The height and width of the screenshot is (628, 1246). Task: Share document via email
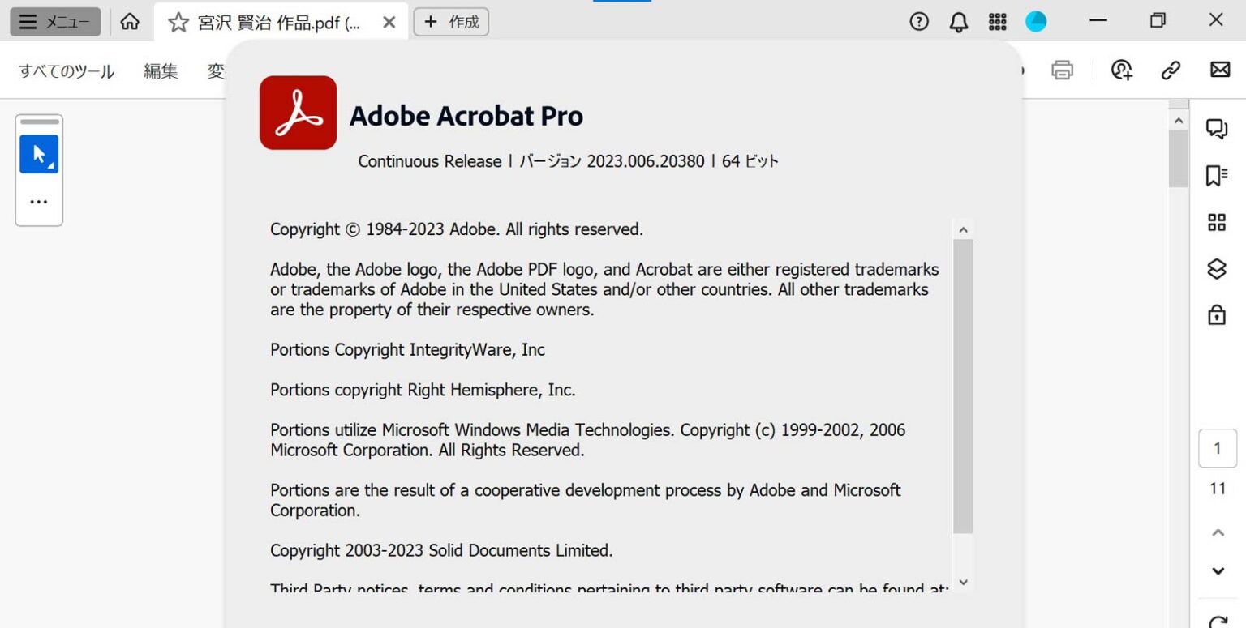pos(1219,70)
